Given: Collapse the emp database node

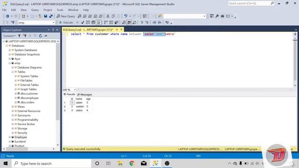Looking at the screenshot, I should tap(9, 63).
